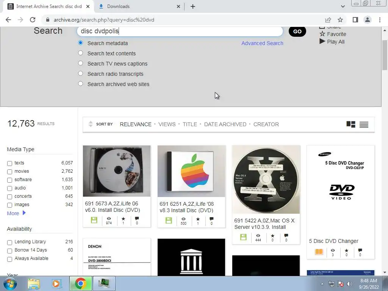Switch to tile grid view icon

click(x=350, y=124)
